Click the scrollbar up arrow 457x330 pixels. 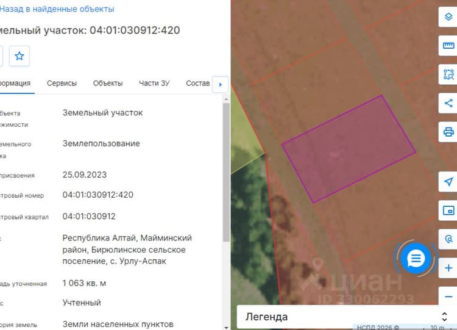click(226, 99)
